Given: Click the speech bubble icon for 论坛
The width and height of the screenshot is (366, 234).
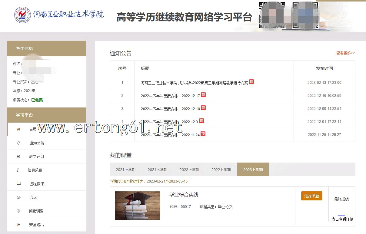Looking at the screenshot, I should (x=18, y=197).
